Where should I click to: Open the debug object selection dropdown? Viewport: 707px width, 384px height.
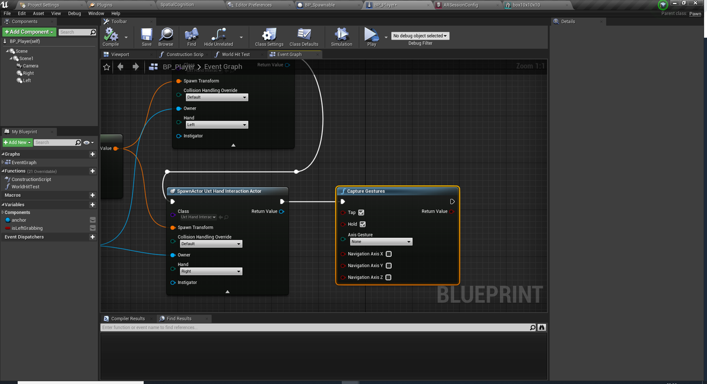click(x=420, y=36)
